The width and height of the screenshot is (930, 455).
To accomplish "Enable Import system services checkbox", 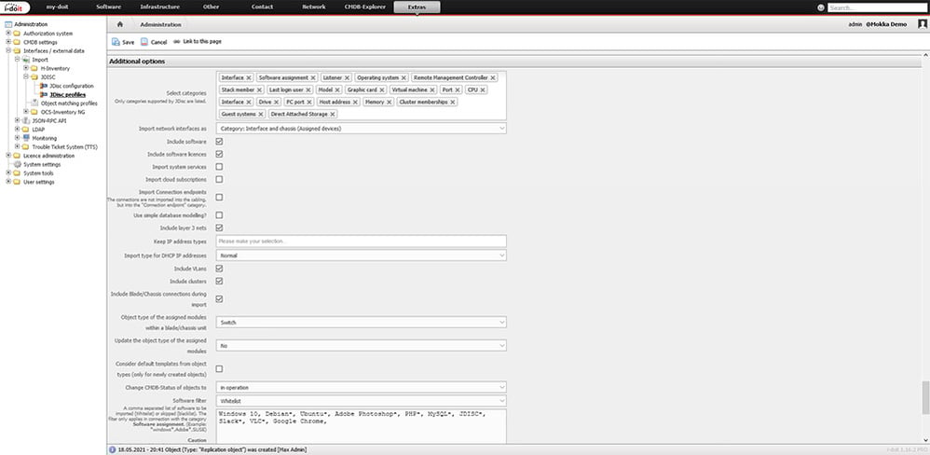I will [219, 167].
